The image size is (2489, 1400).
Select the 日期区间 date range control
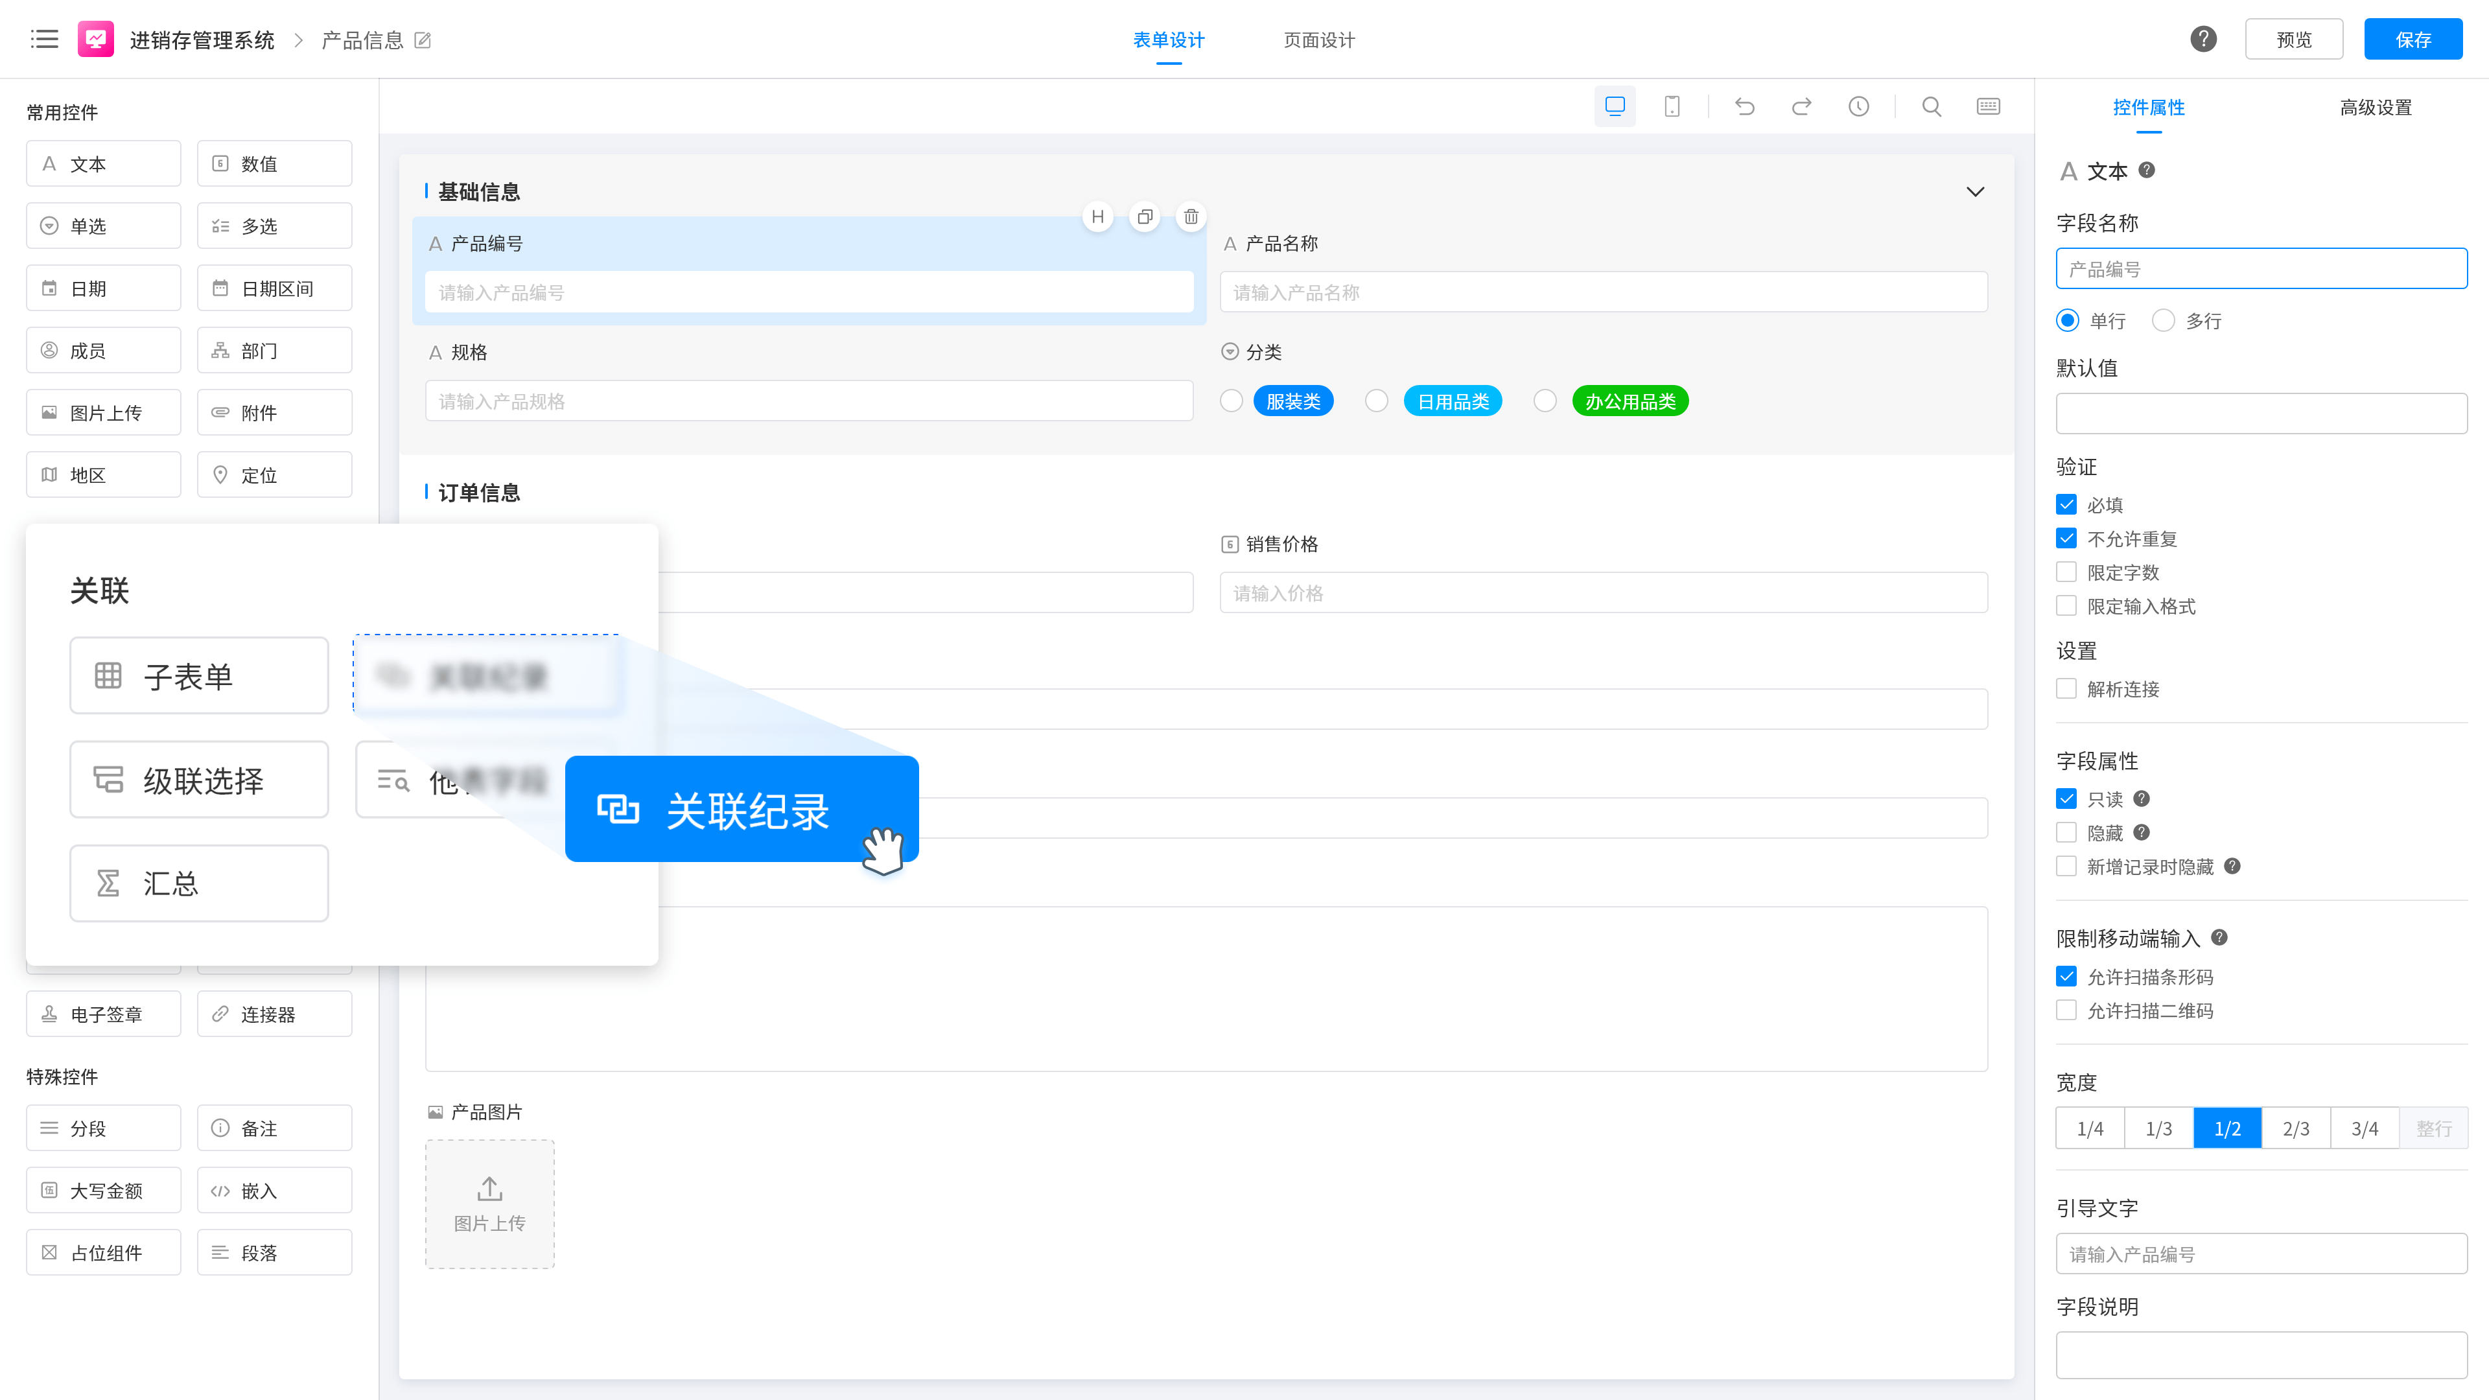click(x=274, y=288)
